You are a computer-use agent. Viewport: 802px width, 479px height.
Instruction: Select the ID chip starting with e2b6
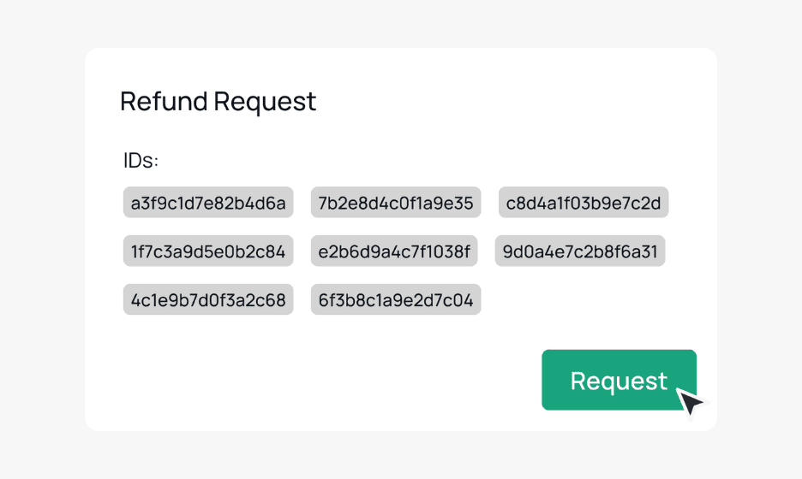pyautogui.click(x=396, y=251)
